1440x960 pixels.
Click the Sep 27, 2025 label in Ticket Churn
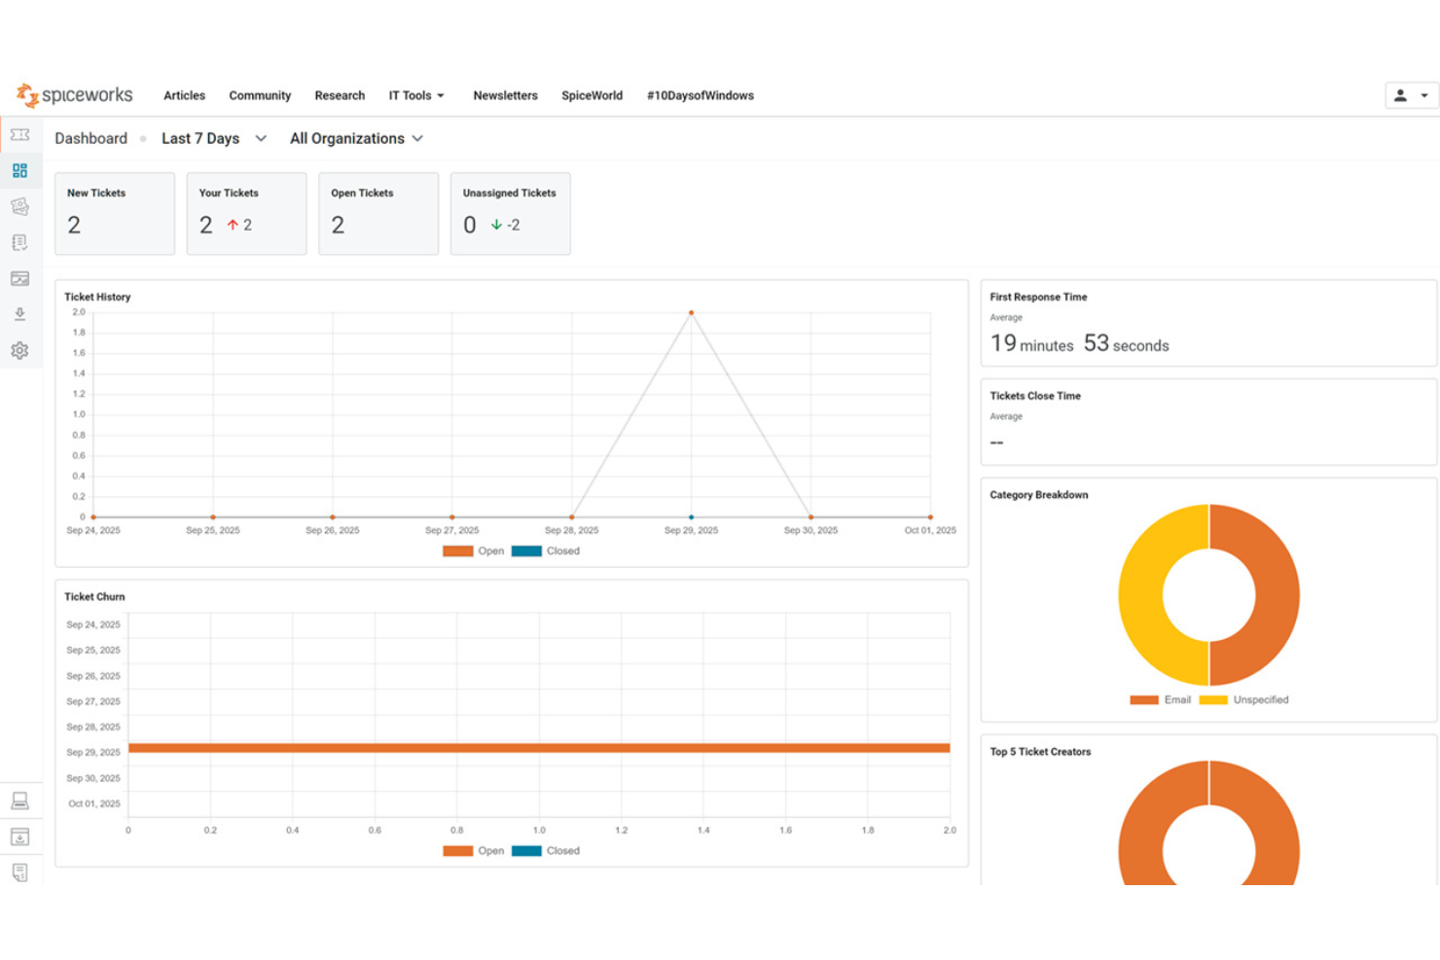coord(93,701)
